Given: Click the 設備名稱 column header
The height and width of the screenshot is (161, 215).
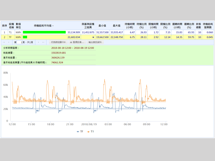Looking at the screenshot, I should click(11, 26).
